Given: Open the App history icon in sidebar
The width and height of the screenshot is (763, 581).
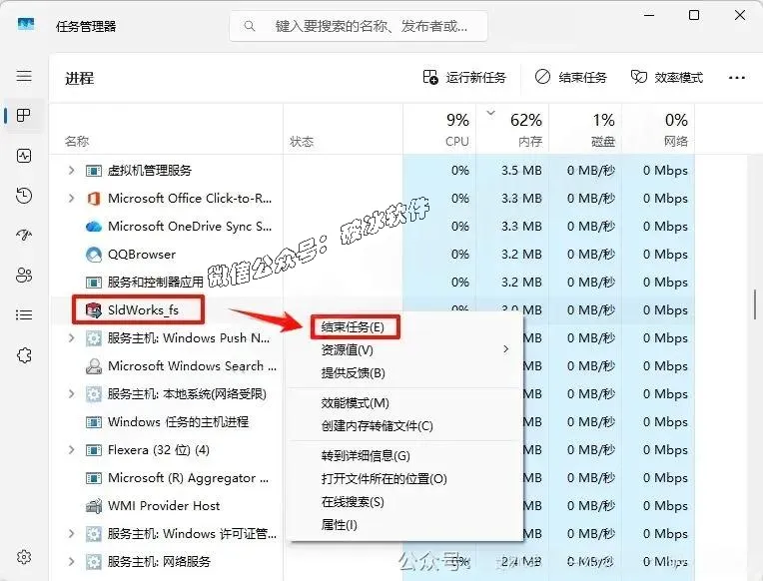Looking at the screenshot, I should pos(24,195).
